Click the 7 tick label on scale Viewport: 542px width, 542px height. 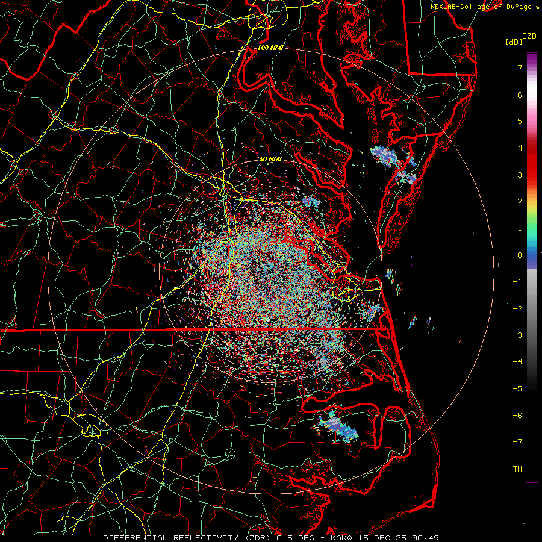tap(520, 68)
